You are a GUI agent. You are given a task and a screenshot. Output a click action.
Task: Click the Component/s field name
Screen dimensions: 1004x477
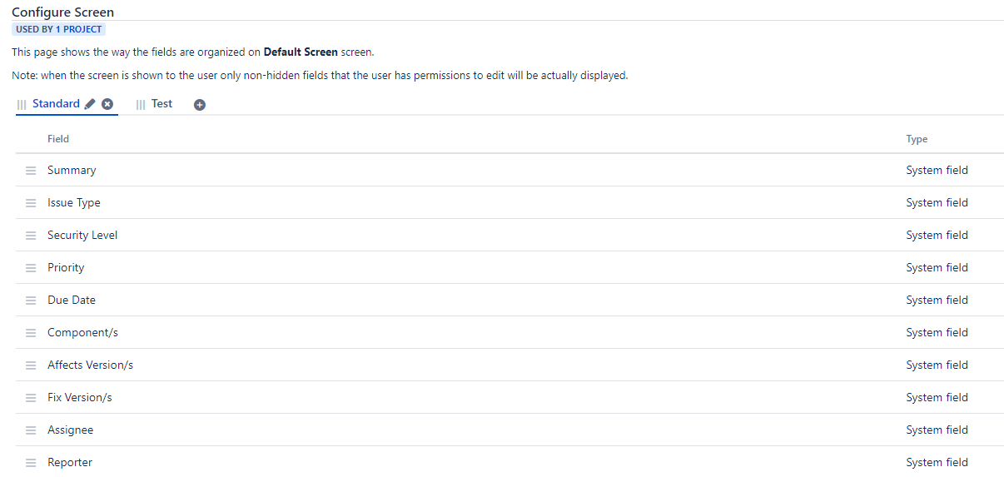82,333
